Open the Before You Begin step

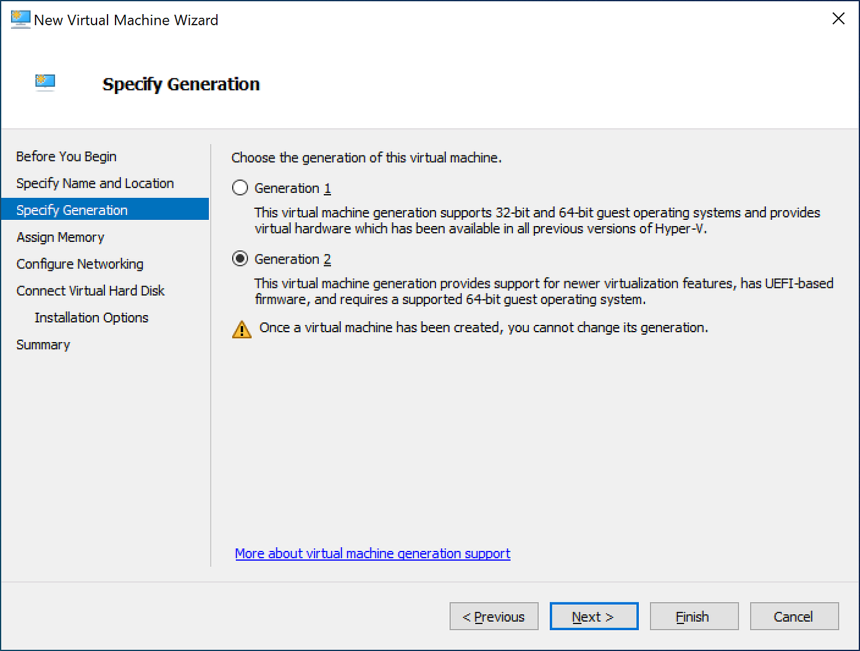(66, 156)
